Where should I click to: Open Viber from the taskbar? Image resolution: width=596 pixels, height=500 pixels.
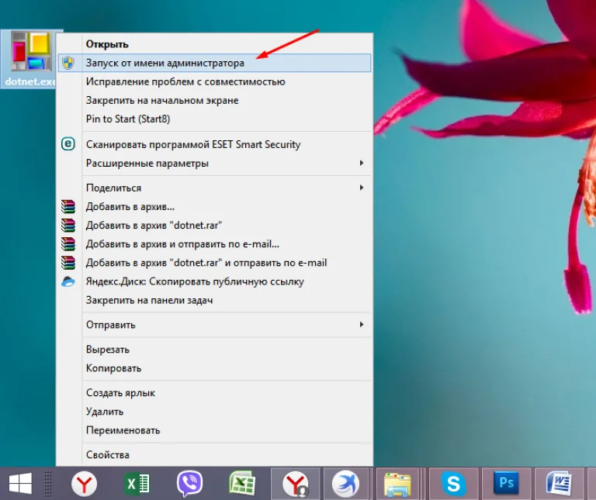[x=189, y=484]
